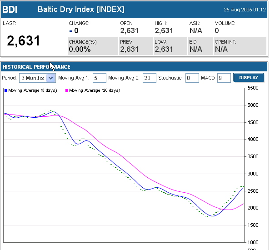Click the Moving Avg 2 input field
The width and height of the screenshot is (270, 250).
(149, 78)
